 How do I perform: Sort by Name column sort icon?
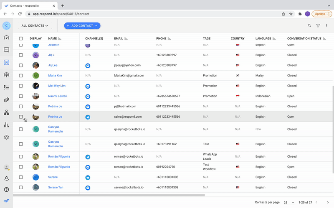[x=60, y=39]
